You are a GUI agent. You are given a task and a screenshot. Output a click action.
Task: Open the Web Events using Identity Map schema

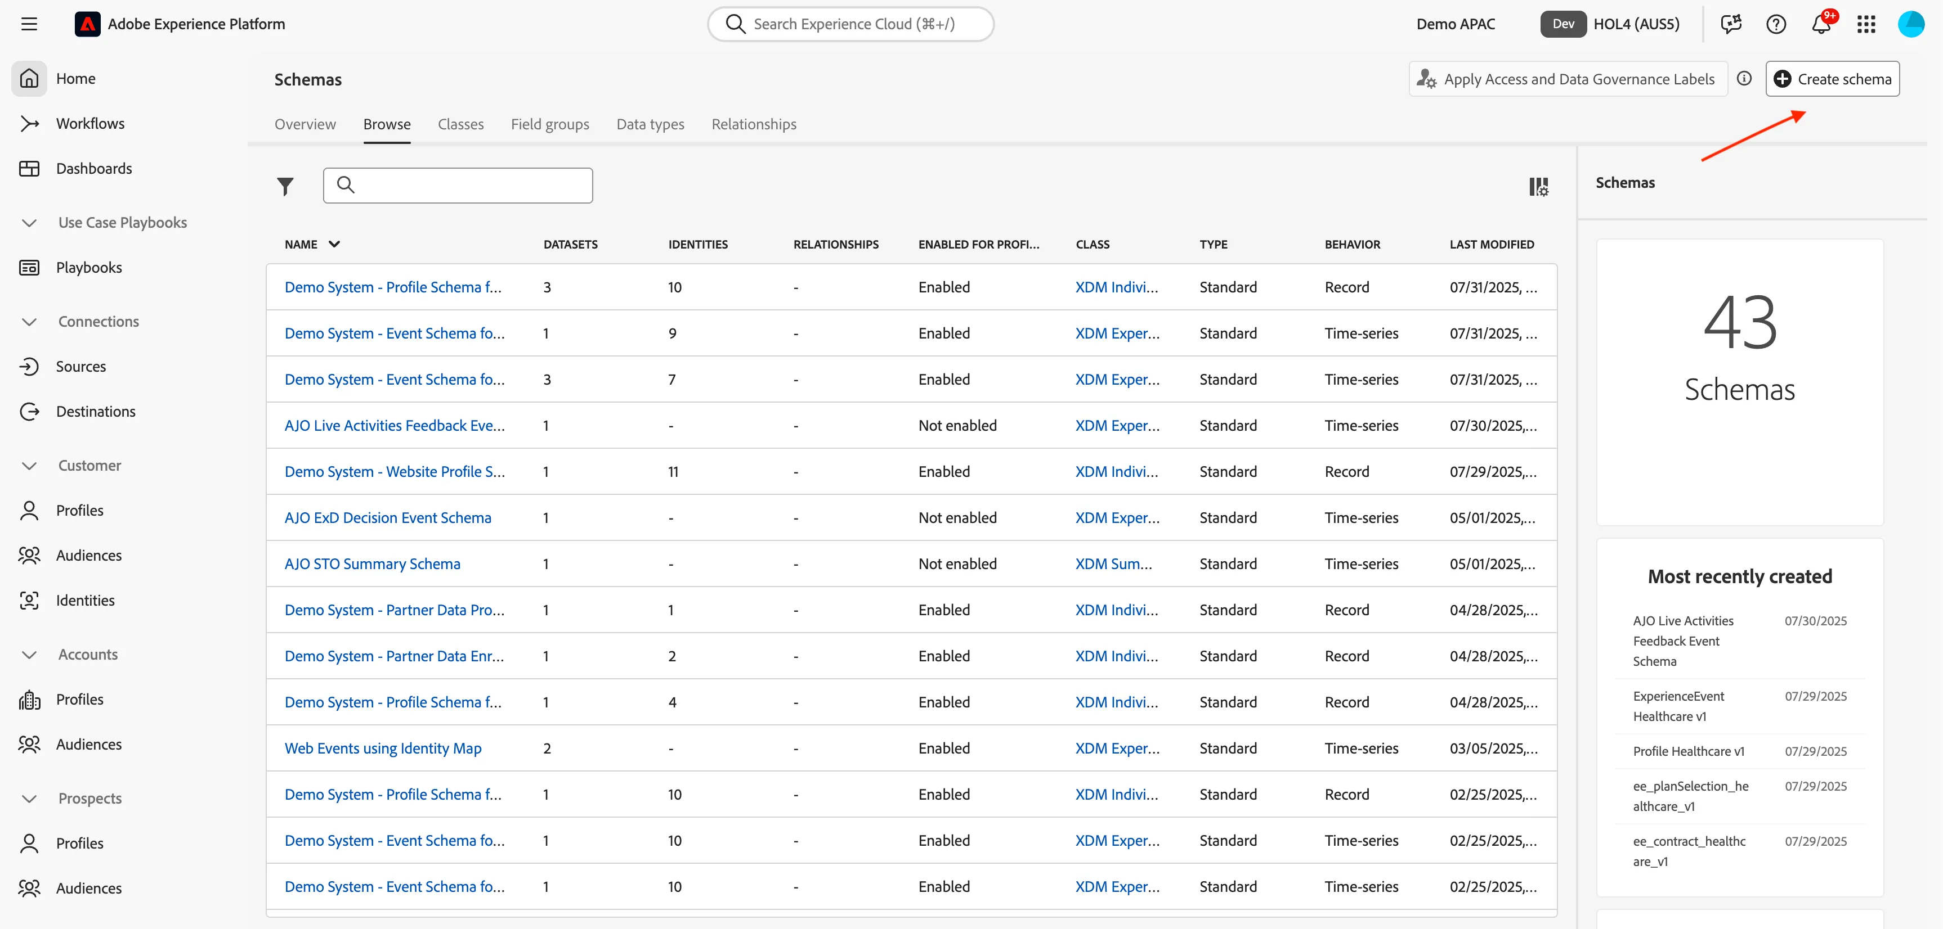pyautogui.click(x=382, y=749)
